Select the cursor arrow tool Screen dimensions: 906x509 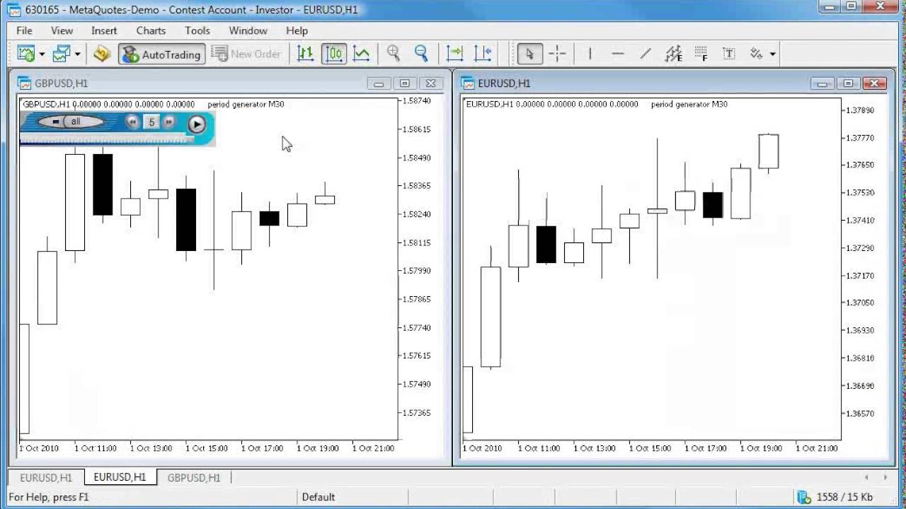coord(529,54)
